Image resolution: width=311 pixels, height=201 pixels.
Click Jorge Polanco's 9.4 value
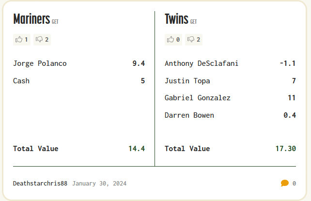[139, 63]
